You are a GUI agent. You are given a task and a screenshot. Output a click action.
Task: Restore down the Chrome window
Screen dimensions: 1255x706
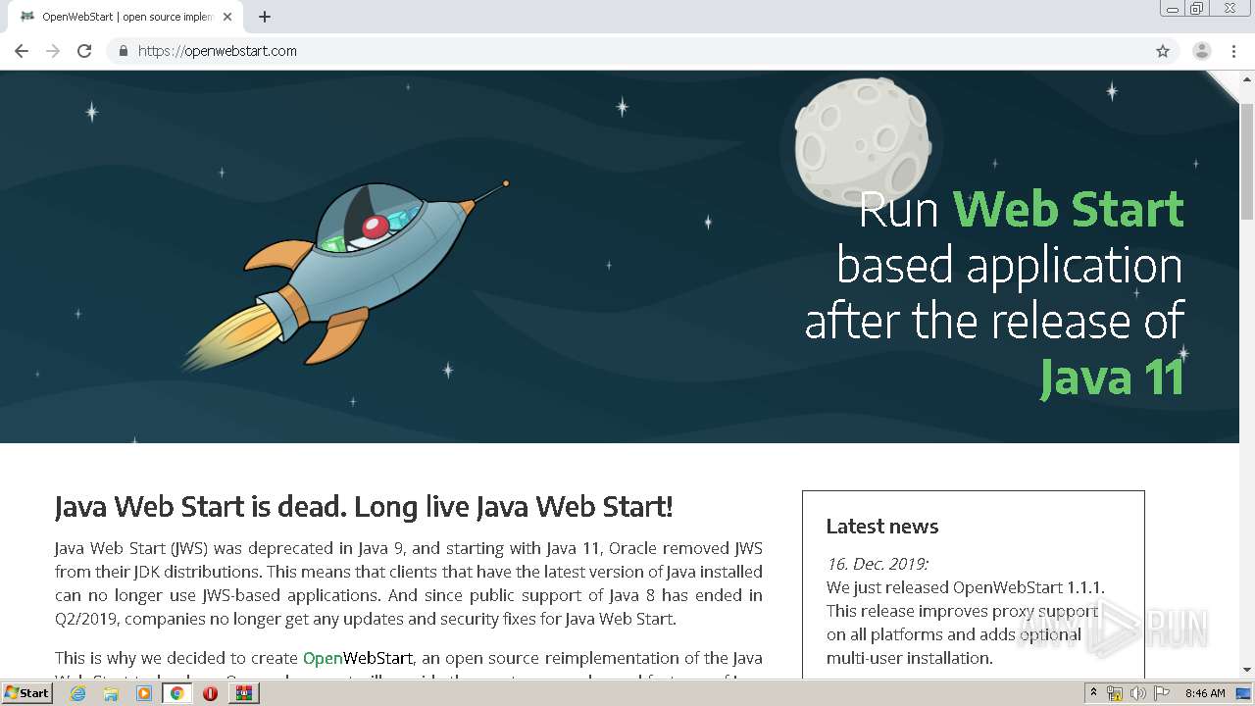pyautogui.click(x=1196, y=9)
